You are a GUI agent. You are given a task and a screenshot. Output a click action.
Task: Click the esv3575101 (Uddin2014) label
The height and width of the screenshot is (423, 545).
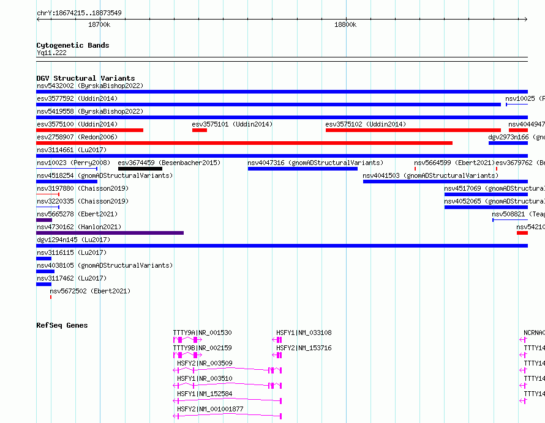(232, 124)
